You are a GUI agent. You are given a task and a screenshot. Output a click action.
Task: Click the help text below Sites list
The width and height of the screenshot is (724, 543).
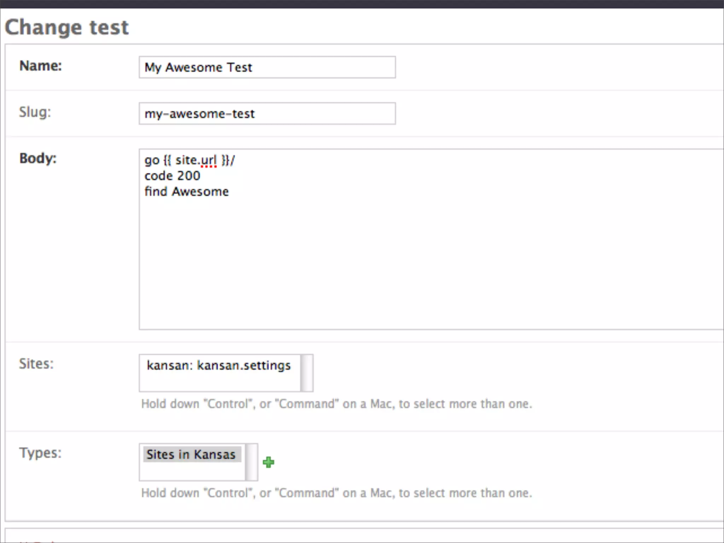click(336, 404)
